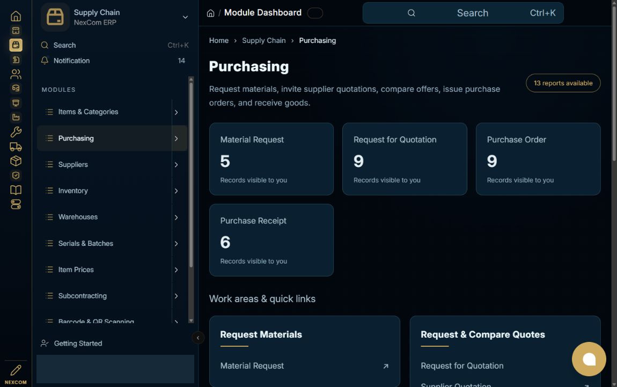Click the Supply Chain box logo icon
617x387 pixels.
pos(55,17)
